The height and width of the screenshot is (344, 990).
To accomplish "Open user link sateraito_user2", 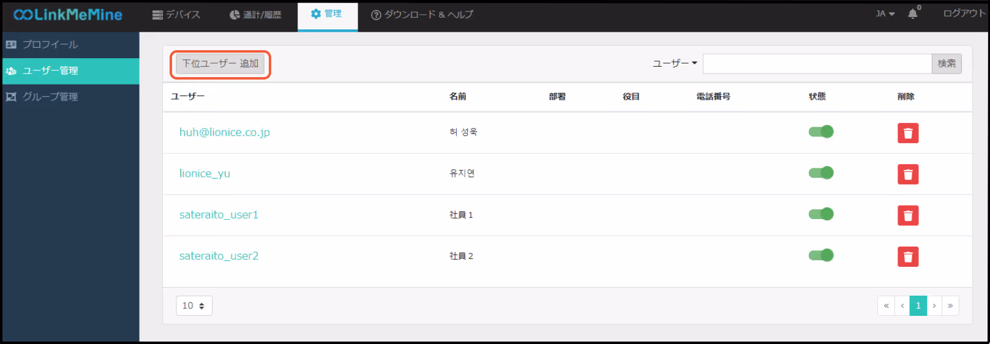I will pos(219,256).
